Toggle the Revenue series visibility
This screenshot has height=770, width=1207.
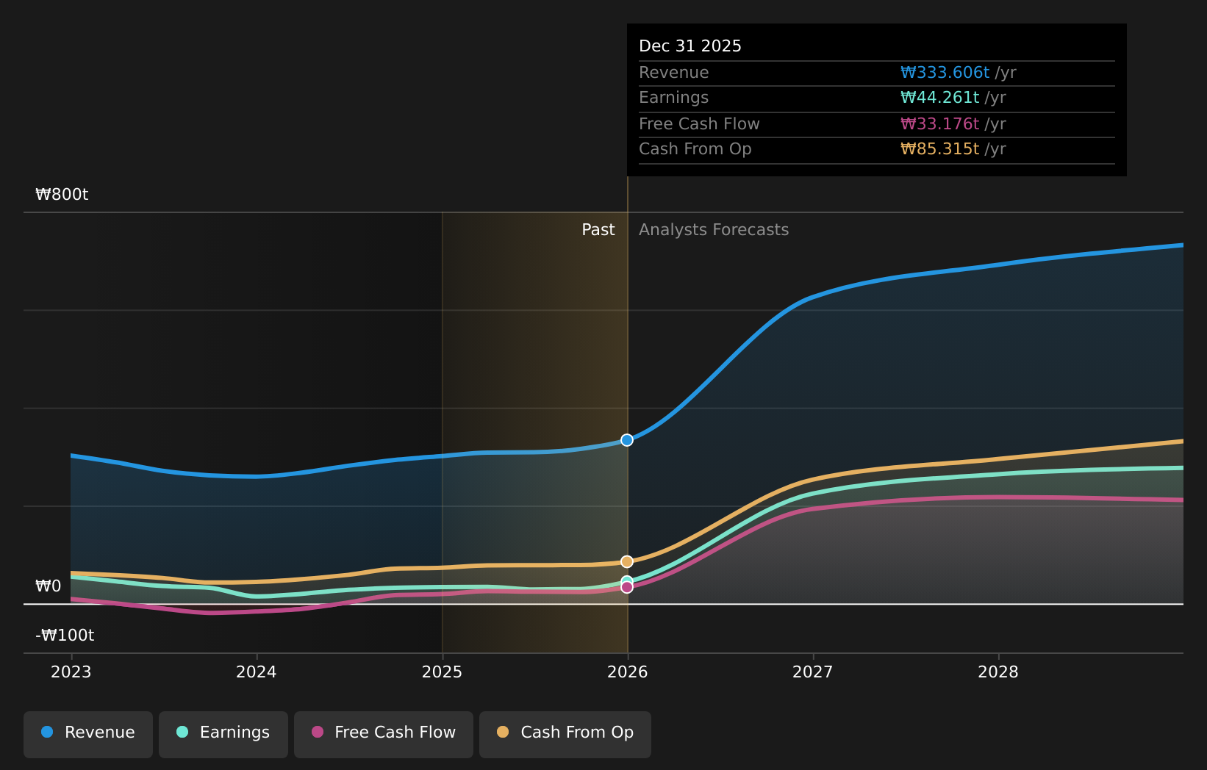87,732
